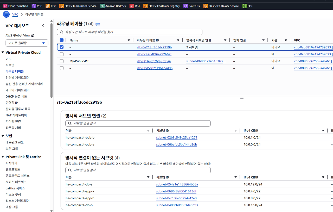Viewport: 333px width, 212px height.
Task: Sort 명시적 서브넷 연결 panel by 이름 arrow
Action: click(148, 130)
